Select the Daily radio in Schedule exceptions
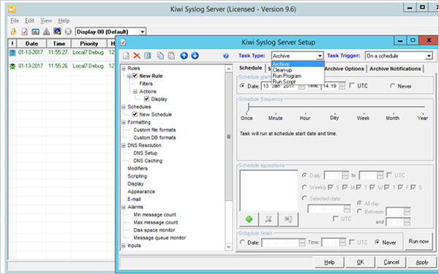 point(304,175)
